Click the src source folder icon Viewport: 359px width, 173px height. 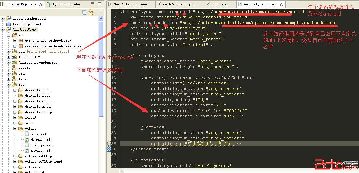pyautogui.click(x=15, y=35)
